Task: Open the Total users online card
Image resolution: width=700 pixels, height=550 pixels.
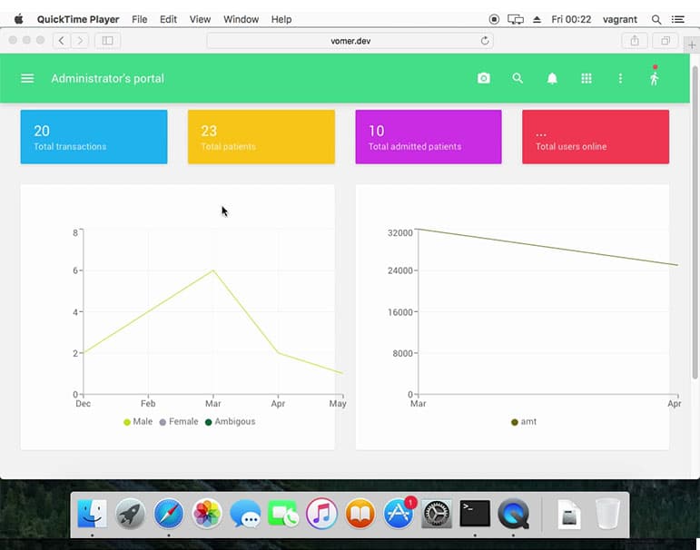Action: pyautogui.click(x=596, y=137)
